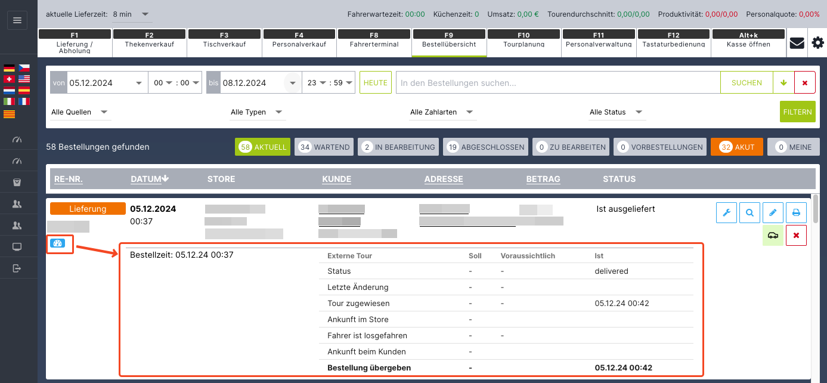The width and height of the screenshot is (827, 383).
Task: Click the wrench icon on the order row
Action: (x=726, y=212)
